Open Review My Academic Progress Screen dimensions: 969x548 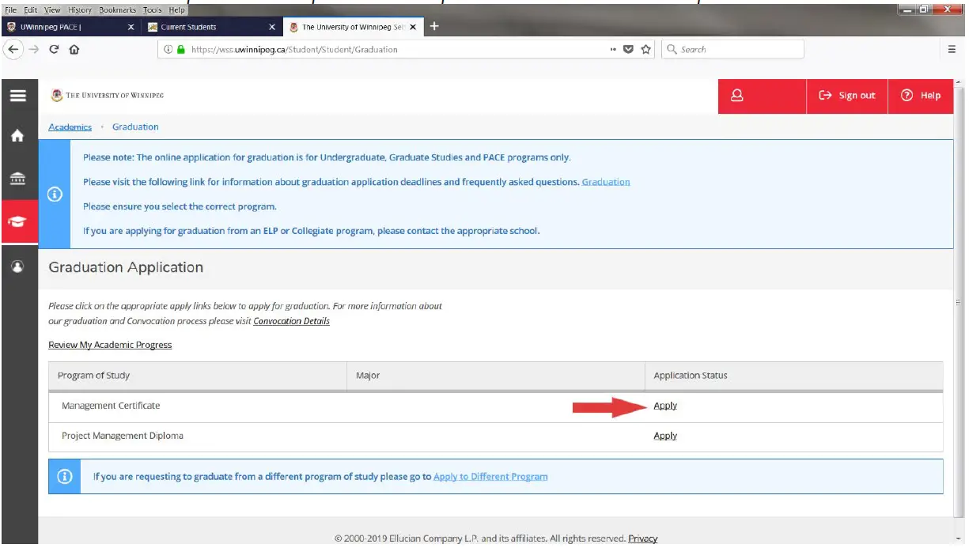(110, 345)
